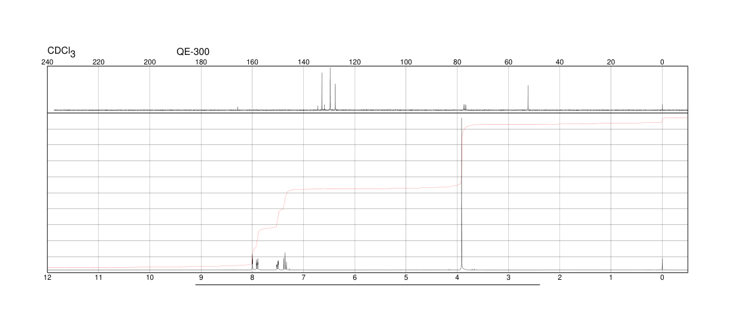
Task: Click the 4 ppm proton axis label
Action: [457, 277]
